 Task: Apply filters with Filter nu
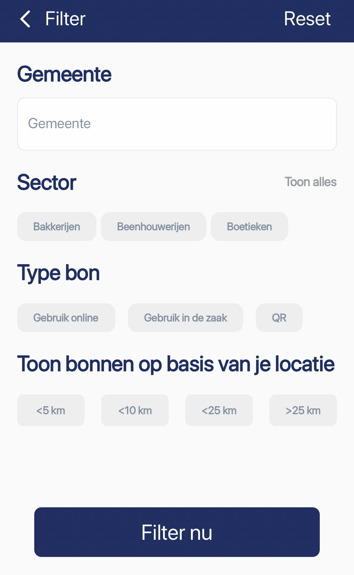point(177,532)
